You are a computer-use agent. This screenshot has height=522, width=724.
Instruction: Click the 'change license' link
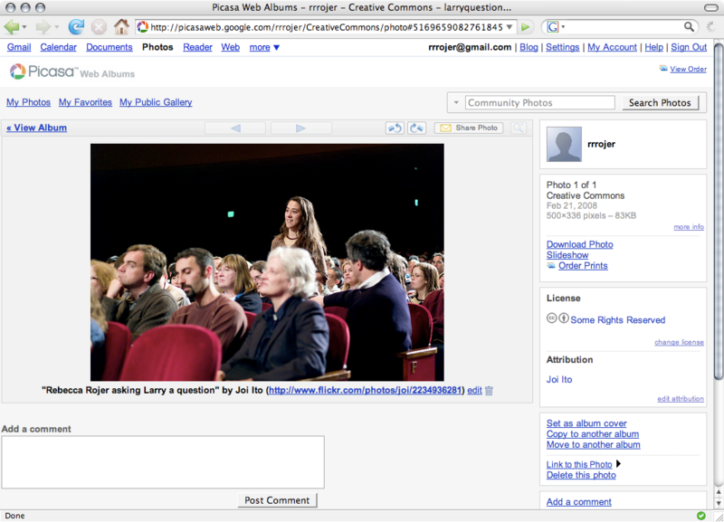(x=679, y=343)
